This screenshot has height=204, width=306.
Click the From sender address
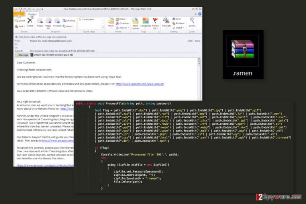pyautogui.click(x=51, y=41)
